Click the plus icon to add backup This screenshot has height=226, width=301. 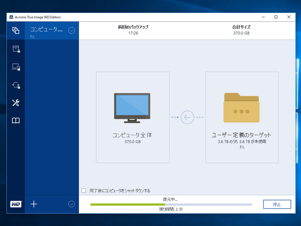point(34,204)
